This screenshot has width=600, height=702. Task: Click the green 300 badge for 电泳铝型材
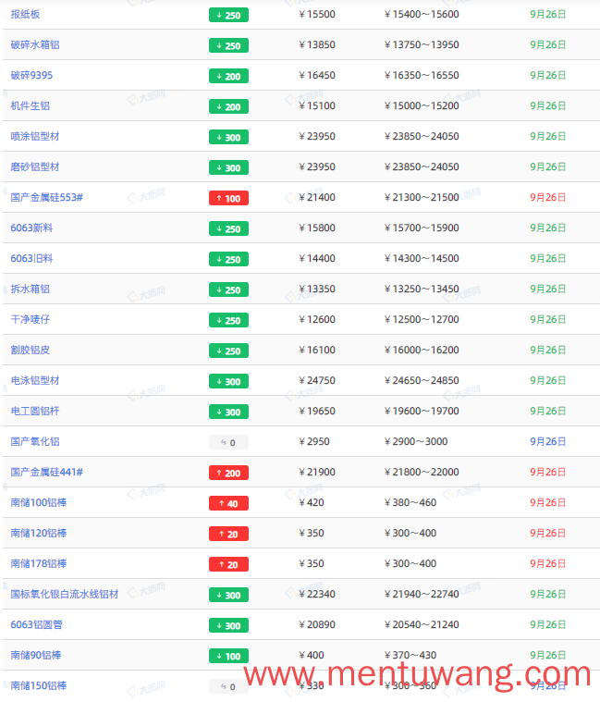pos(228,381)
